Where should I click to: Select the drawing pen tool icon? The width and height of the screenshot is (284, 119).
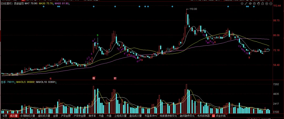pos(246,3)
